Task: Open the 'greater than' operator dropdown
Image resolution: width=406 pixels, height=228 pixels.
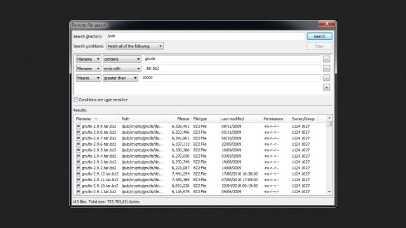Action: pyautogui.click(x=121, y=78)
